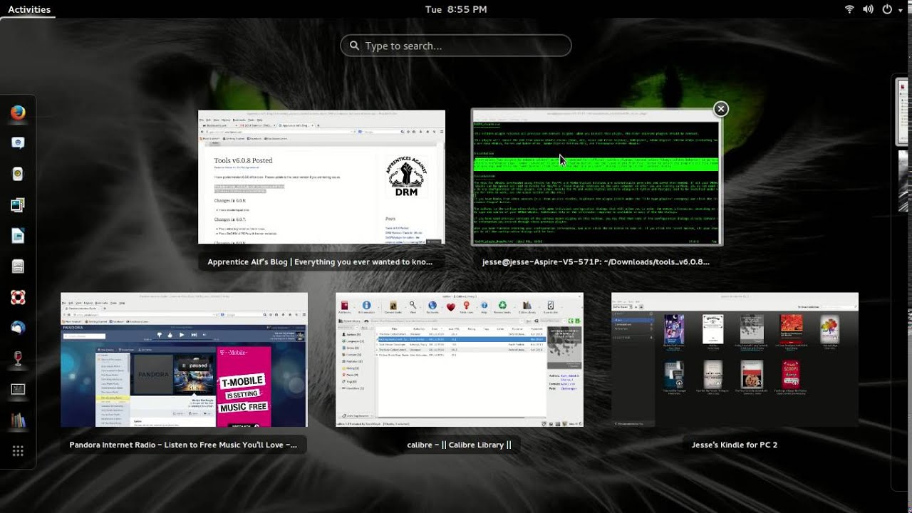Viewport: 912px width, 513px height.
Task: Click the Jesse's Kindle for PC 2 caption
Action: tap(735, 445)
